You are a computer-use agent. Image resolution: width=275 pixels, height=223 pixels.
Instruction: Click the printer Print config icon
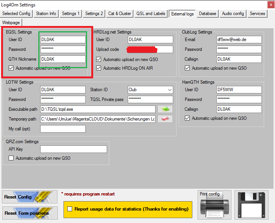pyautogui.click(x=214, y=205)
